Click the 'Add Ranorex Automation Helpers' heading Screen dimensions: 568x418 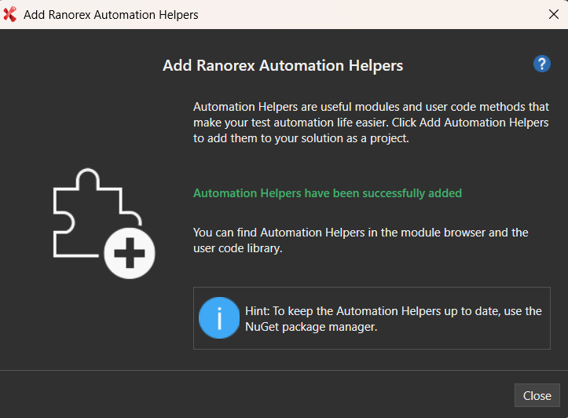point(283,65)
